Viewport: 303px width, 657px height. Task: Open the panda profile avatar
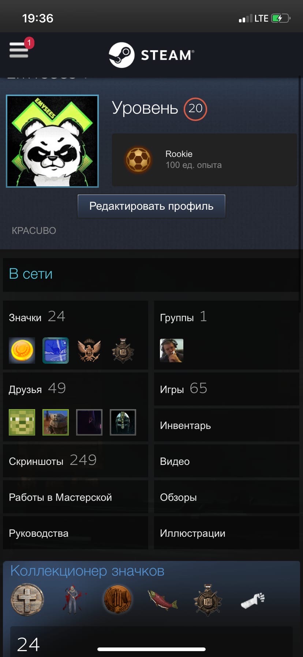click(x=52, y=141)
